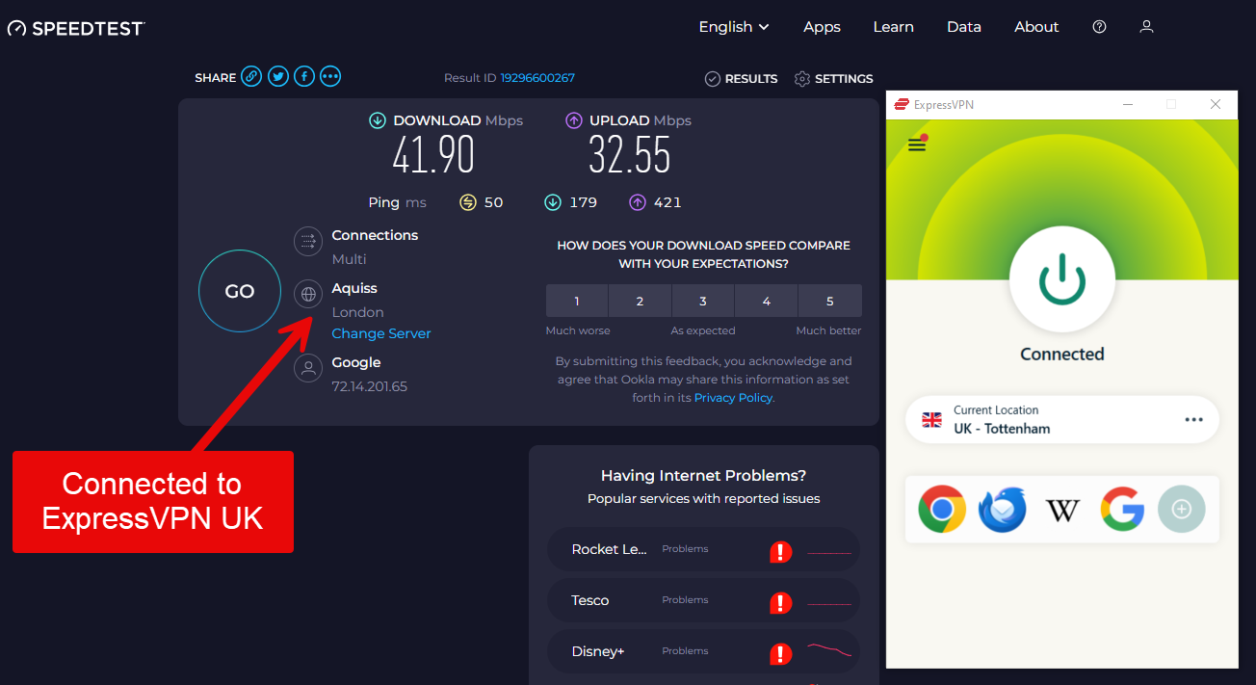Click the Tesco warning alert icon
Image resolution: width=1256 pixels, height=685 pixels.
(x=780, y=603)
